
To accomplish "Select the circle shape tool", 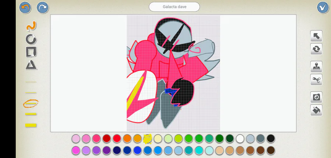I will [x=31, y=39].
